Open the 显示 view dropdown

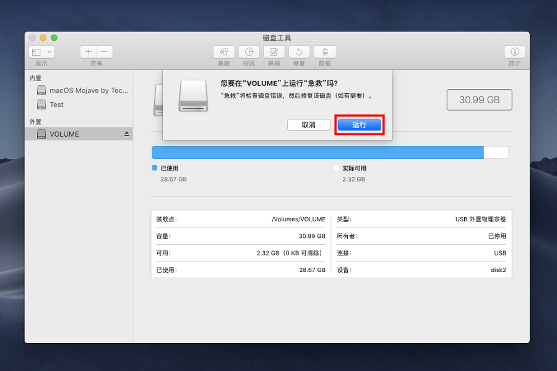point(41,53)
